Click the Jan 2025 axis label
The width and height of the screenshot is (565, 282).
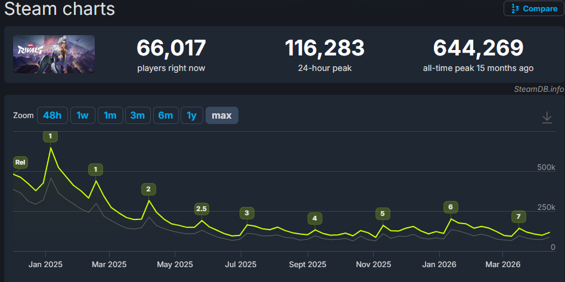tap(45, 264)
